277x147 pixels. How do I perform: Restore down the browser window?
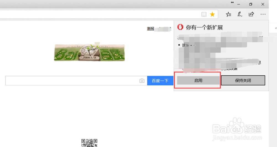251,4
